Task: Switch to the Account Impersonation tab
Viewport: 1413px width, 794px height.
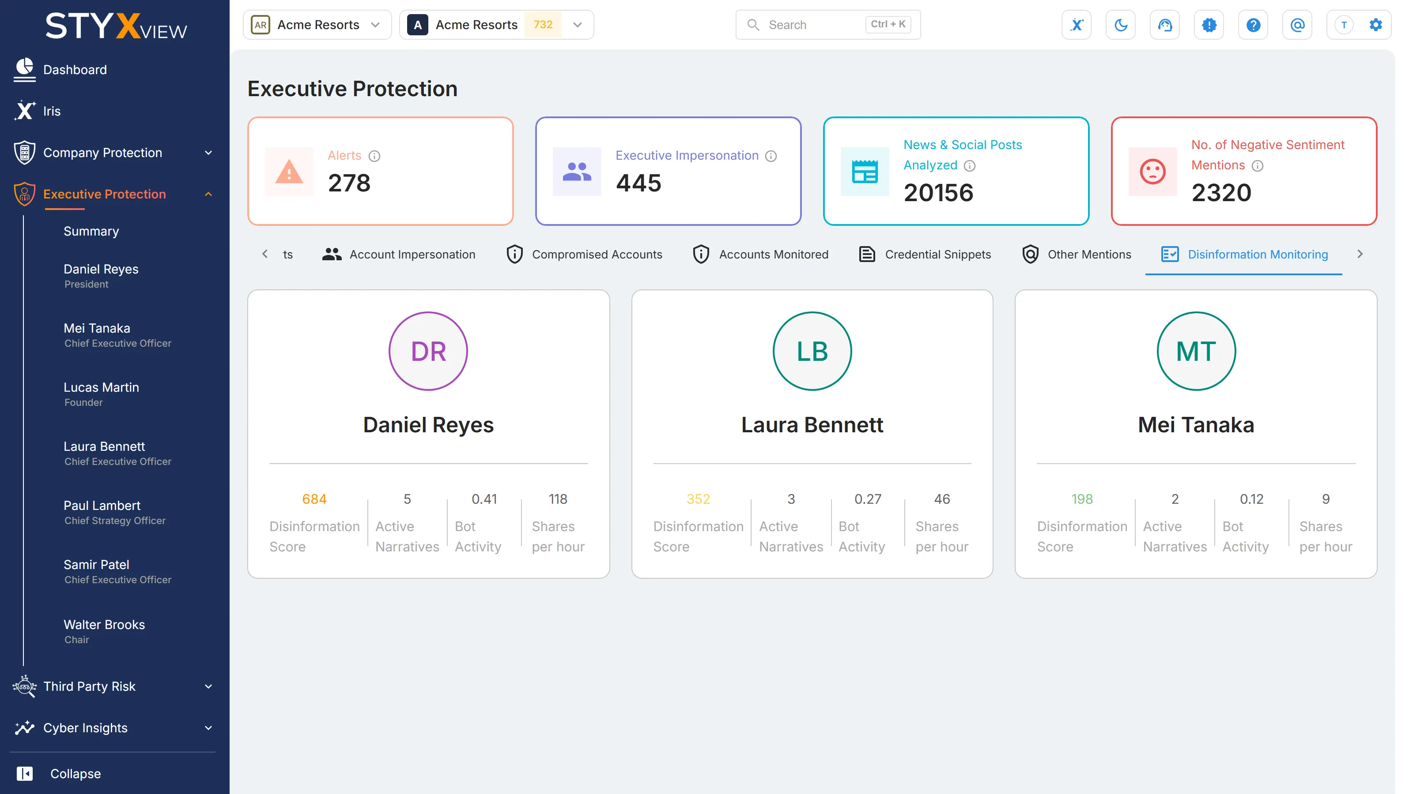Action: click(x=399, y=254)
